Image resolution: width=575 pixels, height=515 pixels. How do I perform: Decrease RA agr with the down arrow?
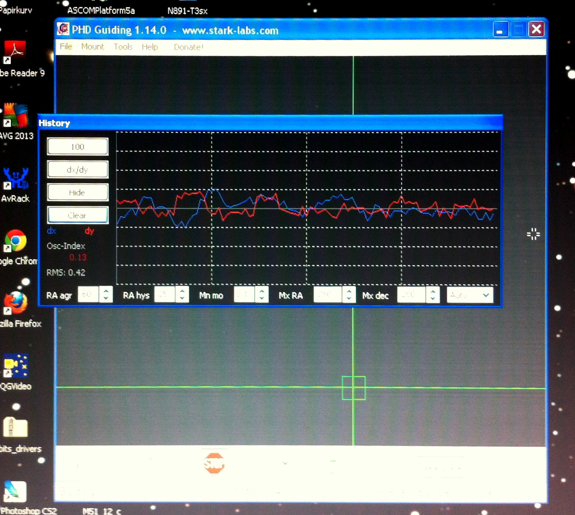click(x=106, y=298)
